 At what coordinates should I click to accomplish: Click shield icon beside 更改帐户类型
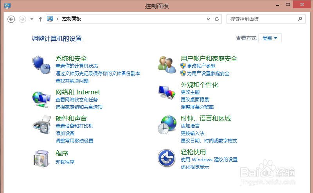tap(183, 66)
